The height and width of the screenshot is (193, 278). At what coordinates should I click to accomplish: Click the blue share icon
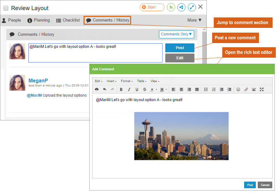(x=181, y=7)
